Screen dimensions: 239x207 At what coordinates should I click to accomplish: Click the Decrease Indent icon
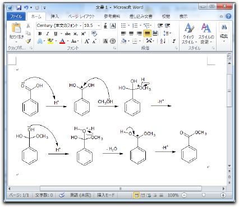[160, 25]
